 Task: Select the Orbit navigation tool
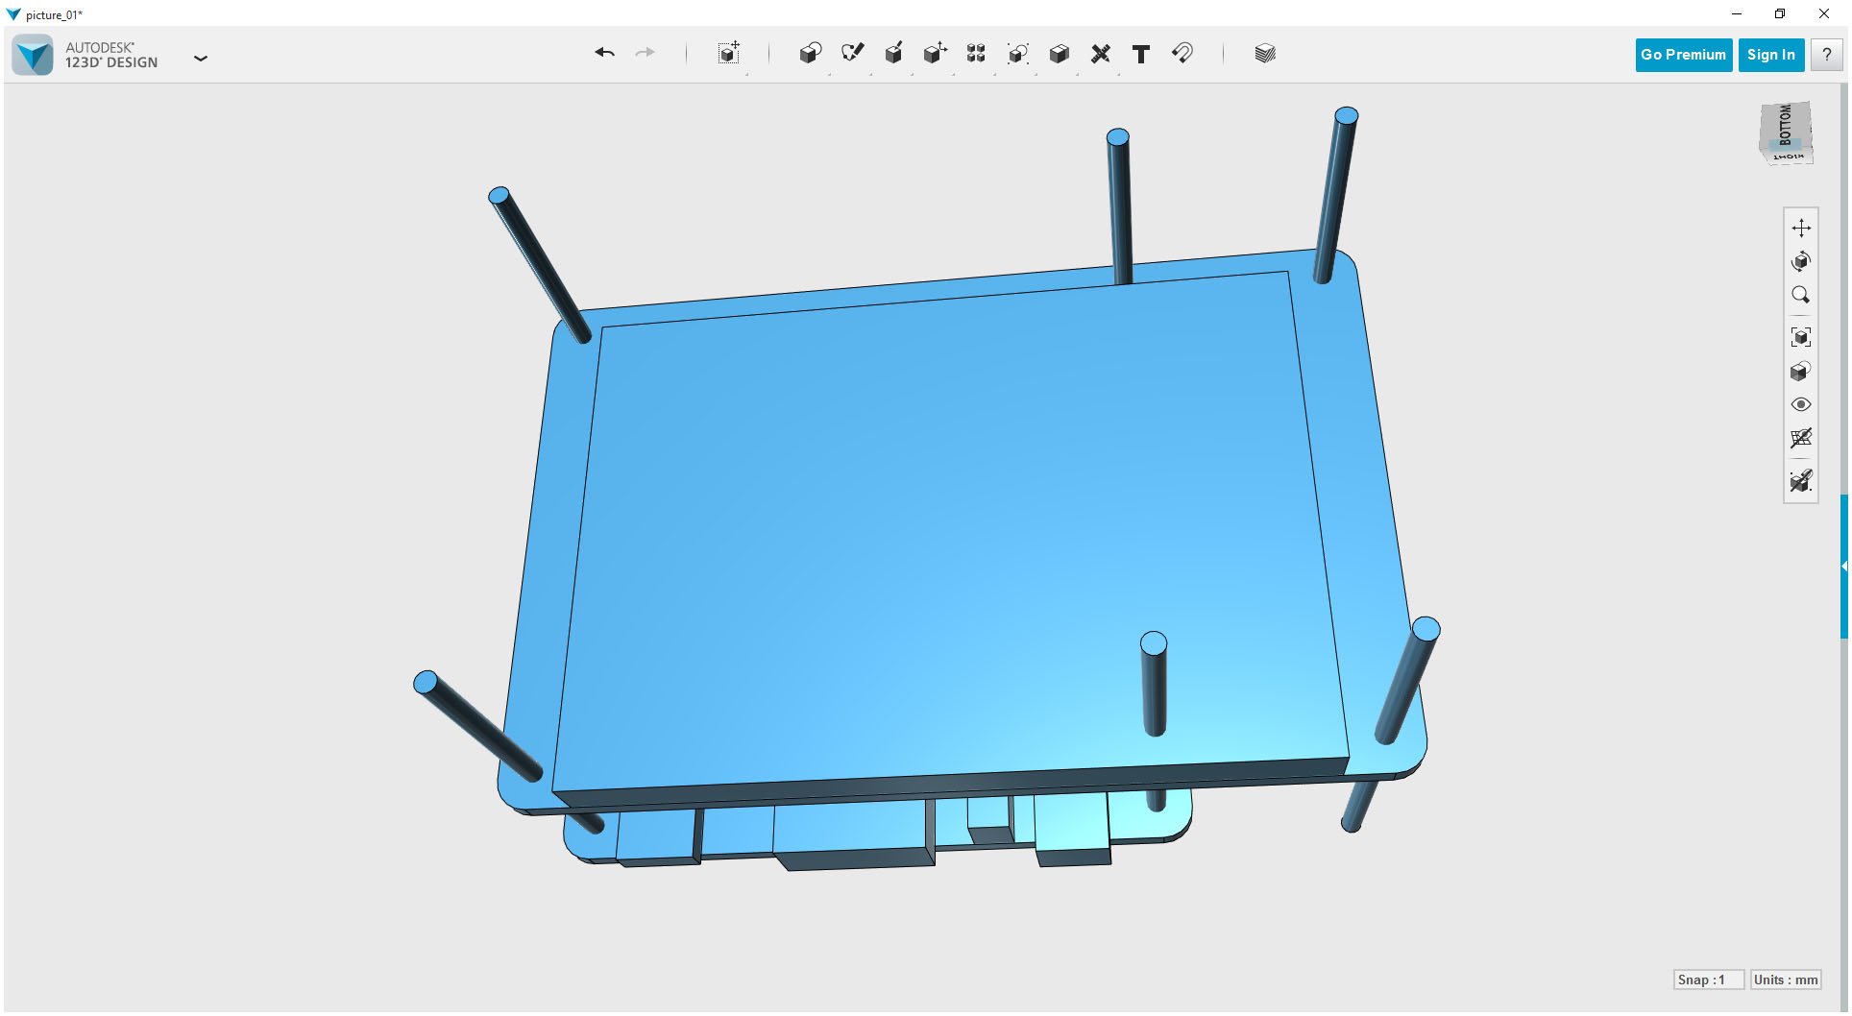[x=1801, y=261]
